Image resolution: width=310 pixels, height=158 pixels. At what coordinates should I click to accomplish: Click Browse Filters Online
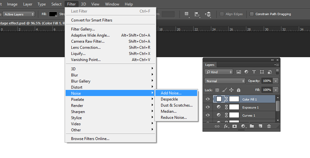pos(111,139)
